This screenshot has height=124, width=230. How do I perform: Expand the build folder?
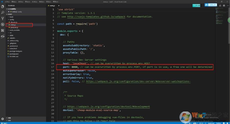pos(11,17)
